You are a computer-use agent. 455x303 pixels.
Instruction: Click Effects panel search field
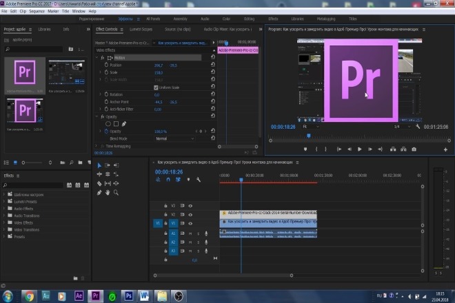(33, 185)
